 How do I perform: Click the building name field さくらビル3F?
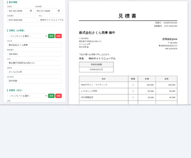coord(34,72)
